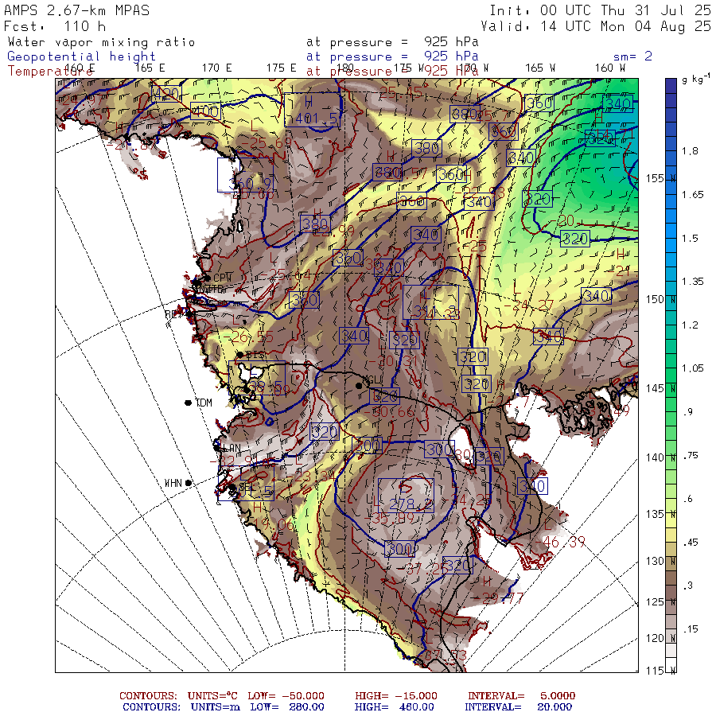This screenshot has height=716, width=716.
Task: Select the red 'LOW= -50.000' footer value
Action: pyautogui.click(x=286, y=696)
